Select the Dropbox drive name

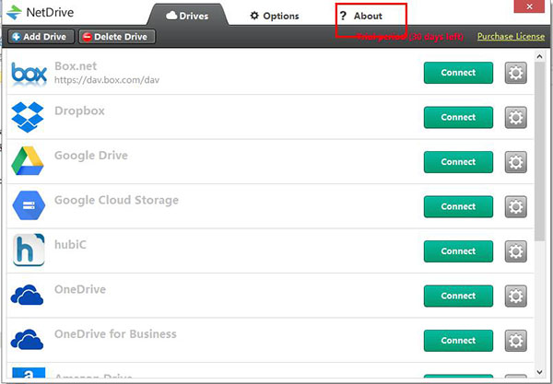(x=79, y=111)
